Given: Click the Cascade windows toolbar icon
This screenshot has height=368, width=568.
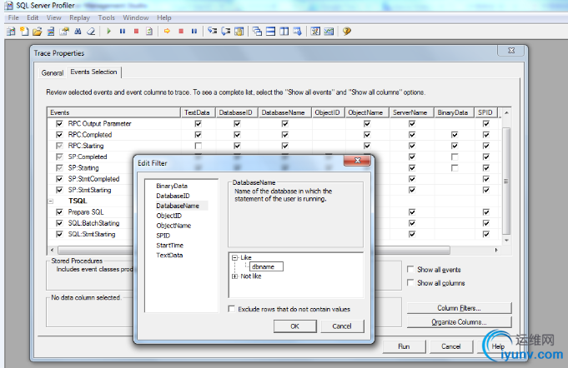Looking at the screenshot, I should click(257, 32).
